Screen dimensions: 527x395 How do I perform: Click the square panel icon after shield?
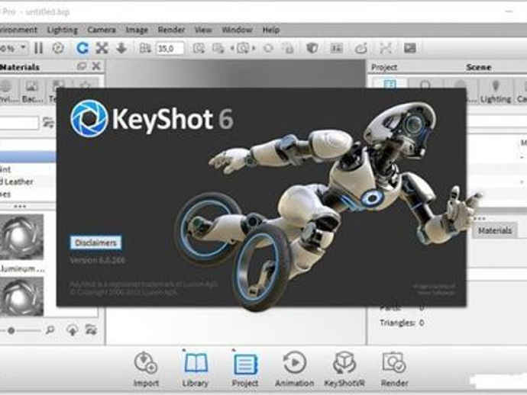(x=336, y=48)
